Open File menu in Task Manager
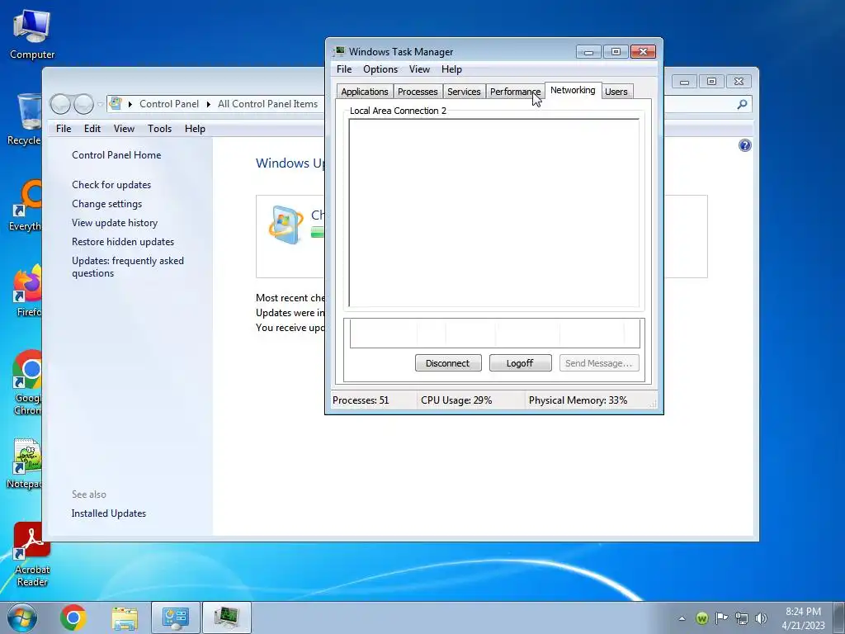 tap(344, 69)
